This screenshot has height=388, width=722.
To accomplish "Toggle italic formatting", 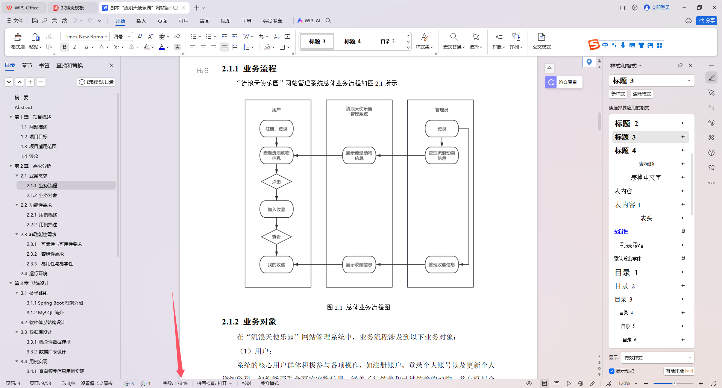I will click(x=75, y=47).
